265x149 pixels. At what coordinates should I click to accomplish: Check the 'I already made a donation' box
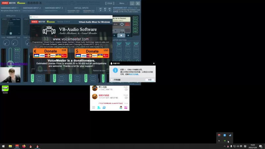tap(33, 70)
